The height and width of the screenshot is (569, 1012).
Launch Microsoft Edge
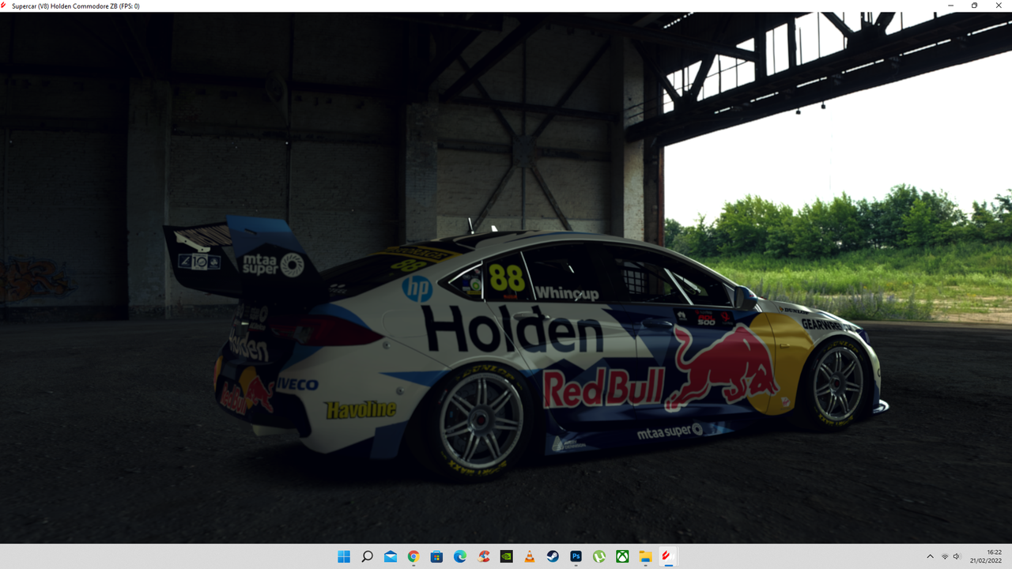click(x=459, y=556)
